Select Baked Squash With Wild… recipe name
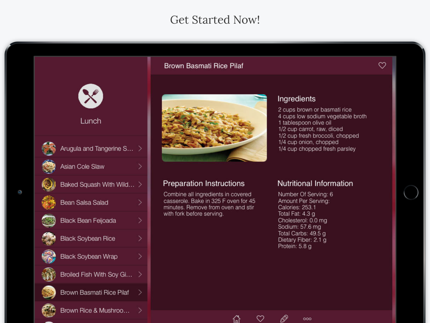Screen dimensions: 430x323 tap(97, 185)
